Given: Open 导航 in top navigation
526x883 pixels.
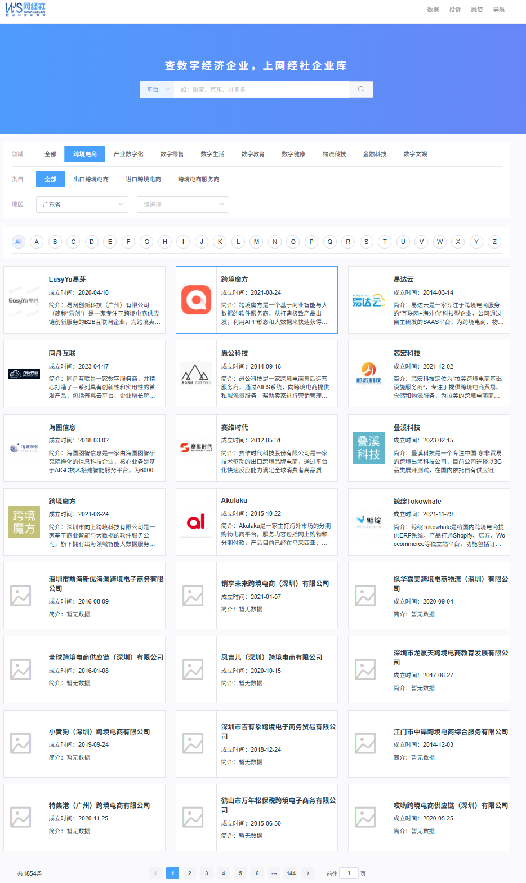Looking at the screenshot, I should [499, 10].
